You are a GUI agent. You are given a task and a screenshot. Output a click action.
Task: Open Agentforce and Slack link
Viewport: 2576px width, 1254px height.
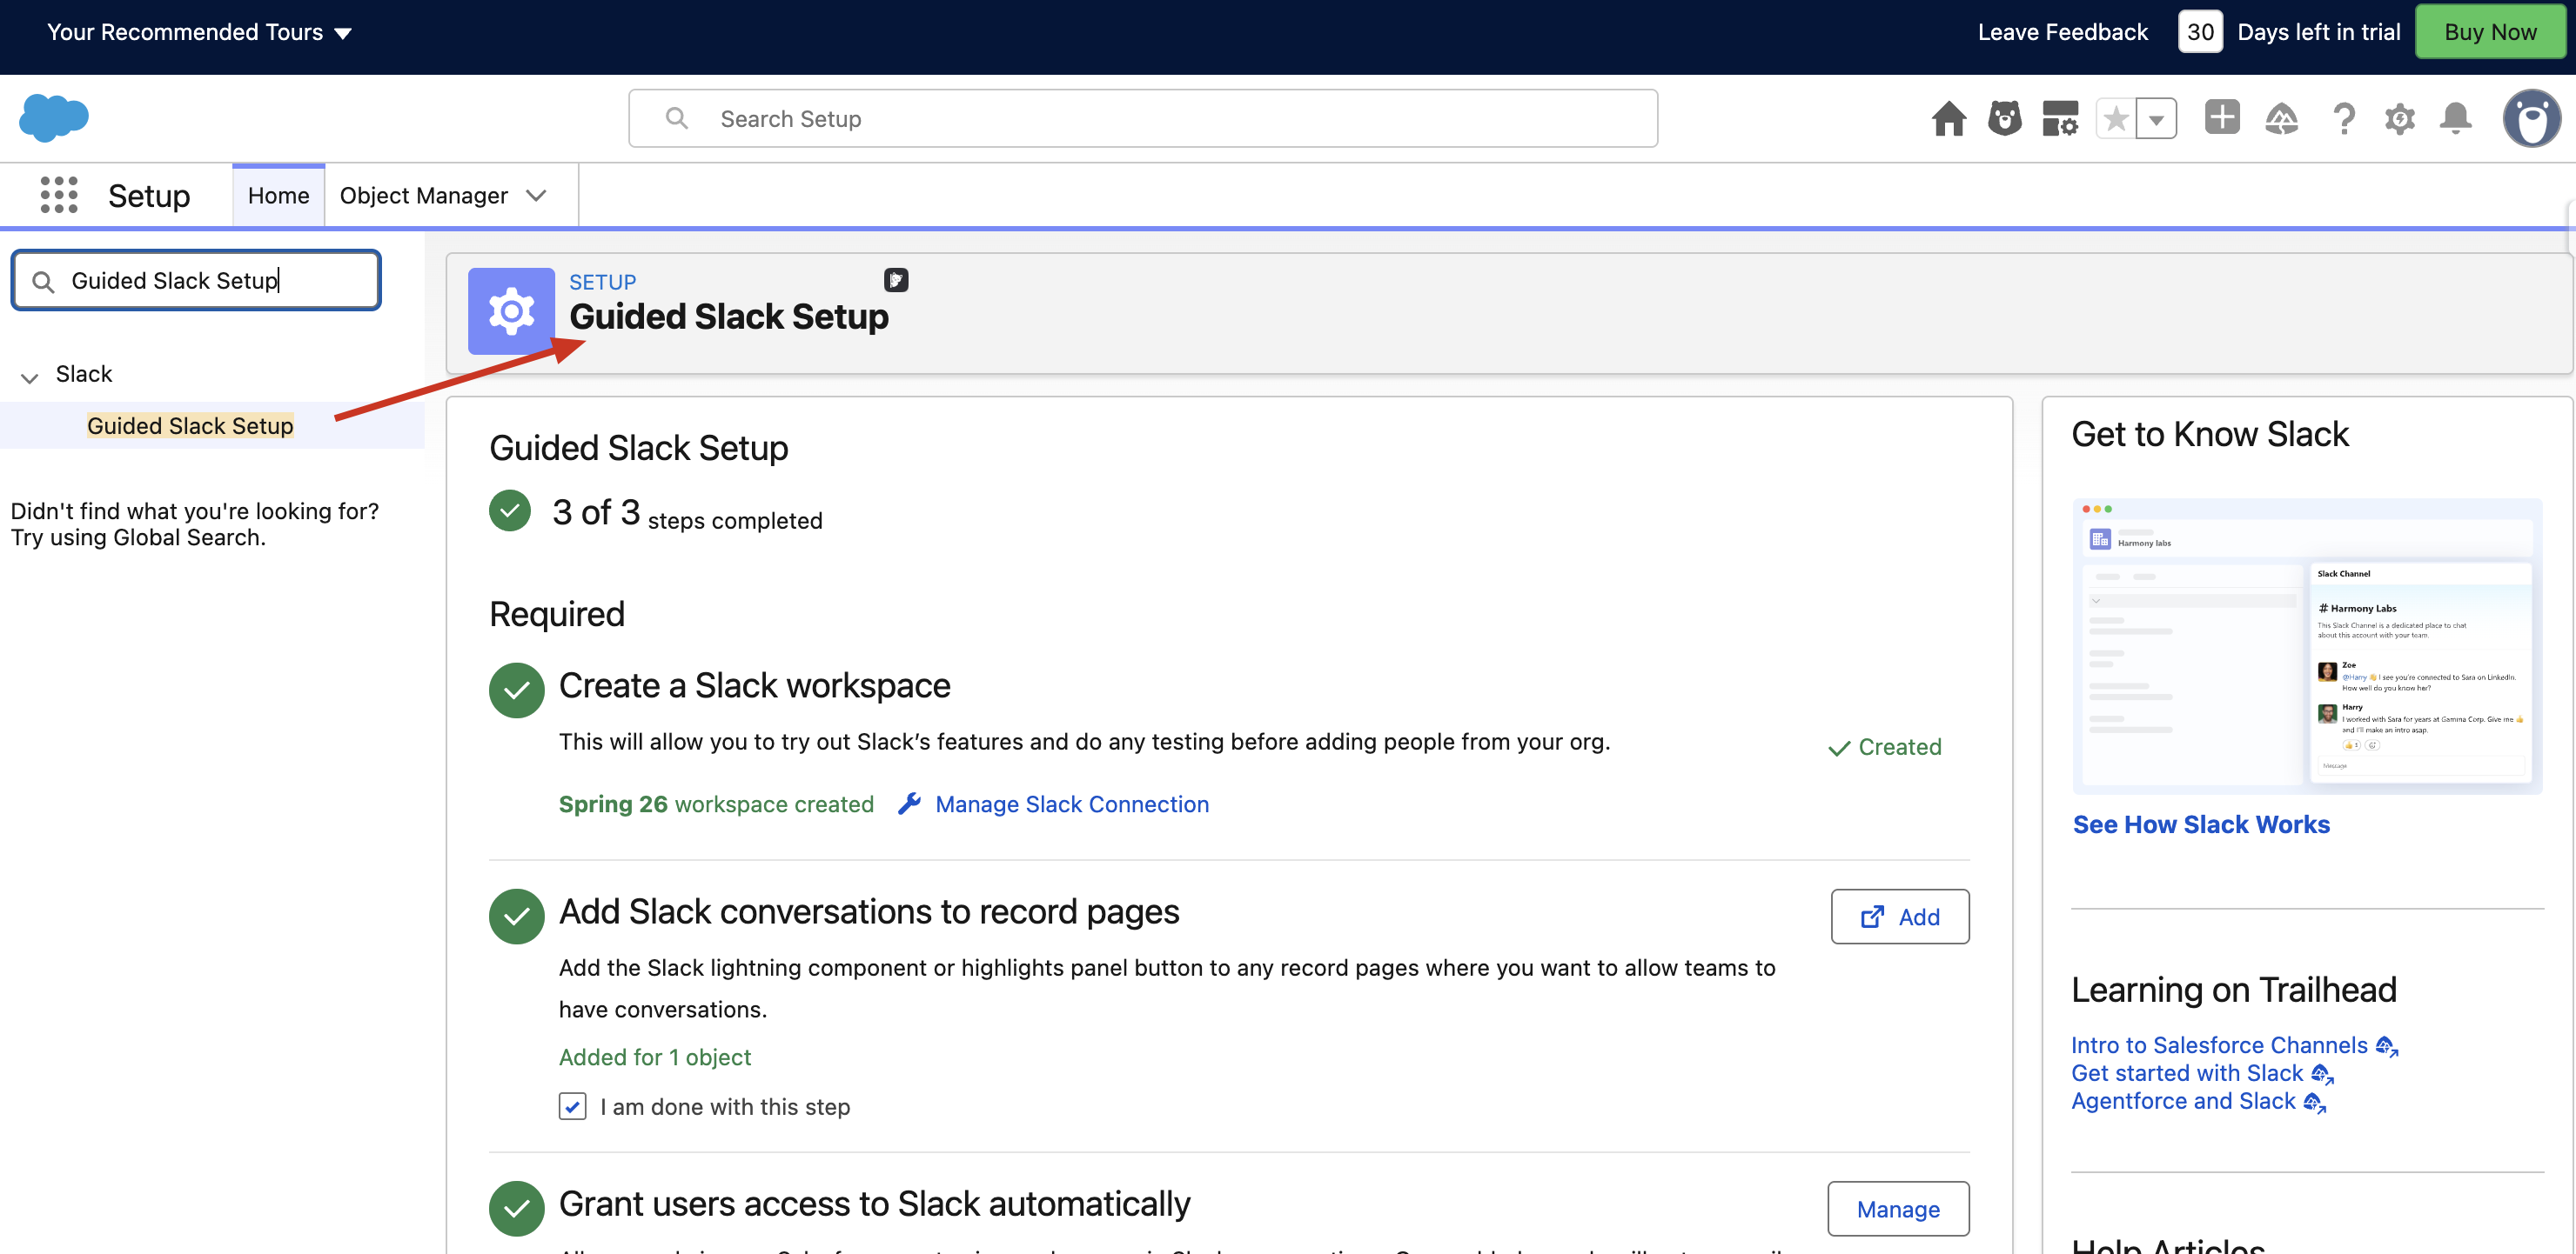pyautogui.click(x=2183, y=1100)
